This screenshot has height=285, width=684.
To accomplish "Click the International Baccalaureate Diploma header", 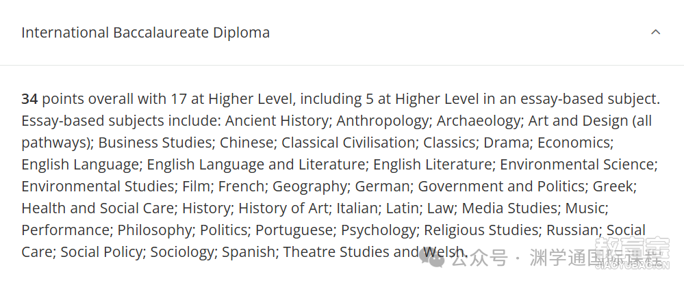I will pos(145,33).
